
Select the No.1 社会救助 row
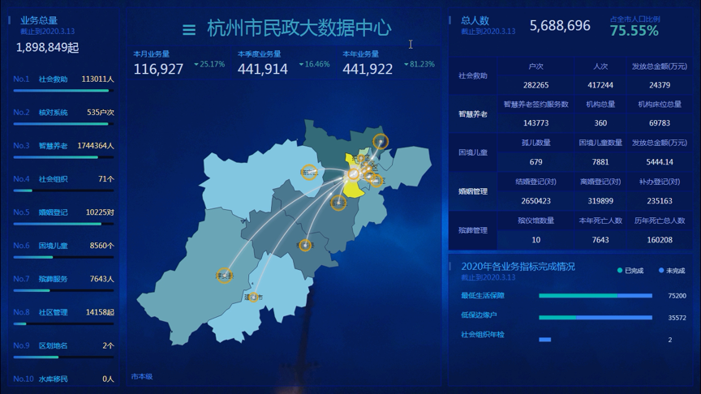coord(63,84)
